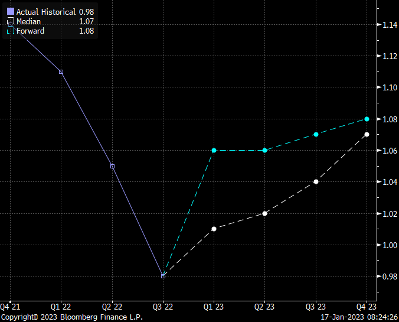Click the Bloomberg Finance L.P. copyright text
The height and width of the screenshot is (322, 399).
[71, 317]
